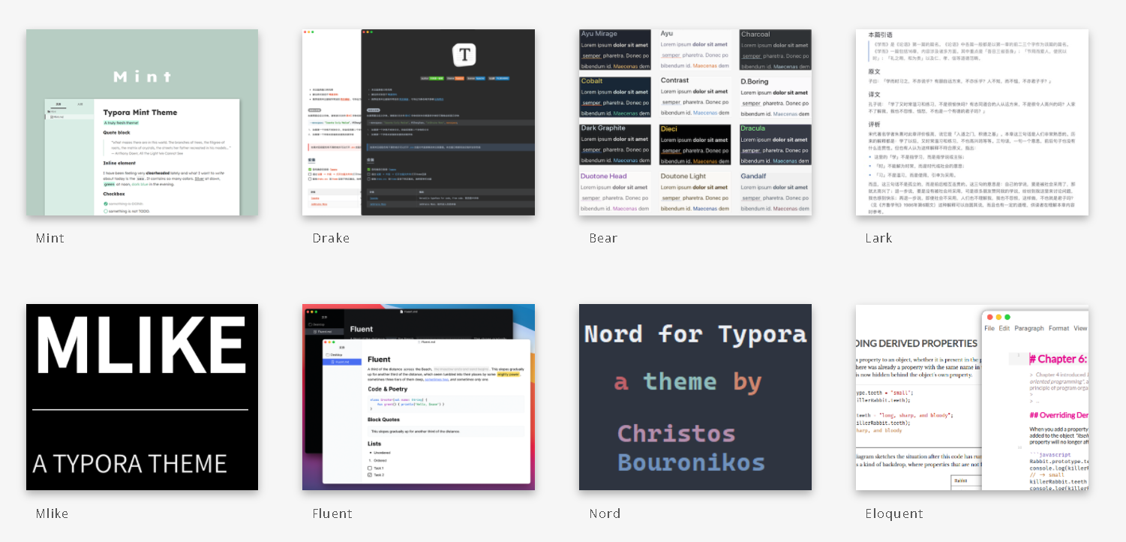Click the Mlike theme name link
Image resolution: width=1126 pixels, height=542 pixels.
(53, 513)
